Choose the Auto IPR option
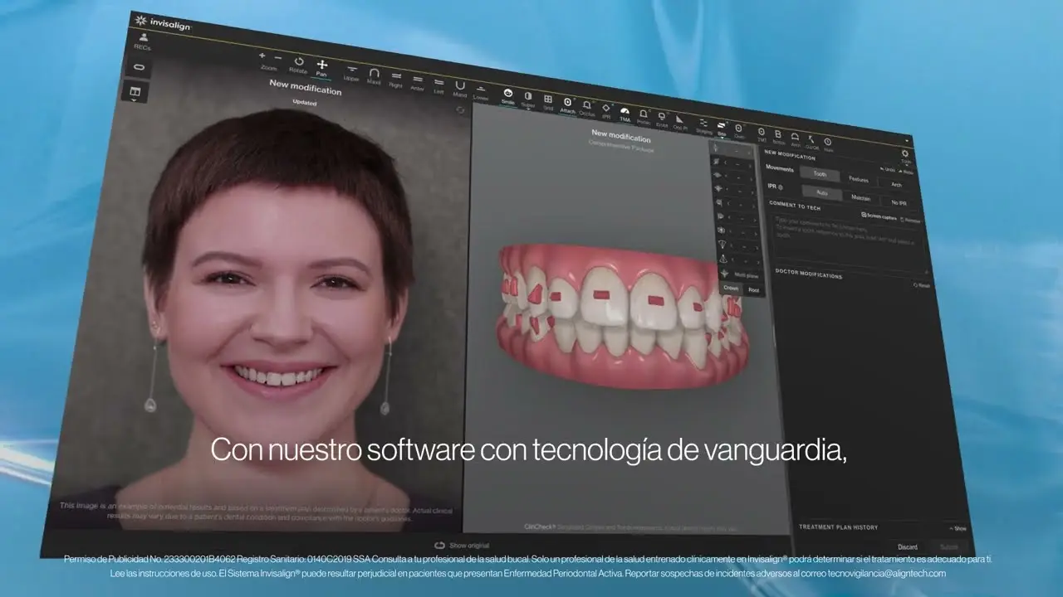 822,193
